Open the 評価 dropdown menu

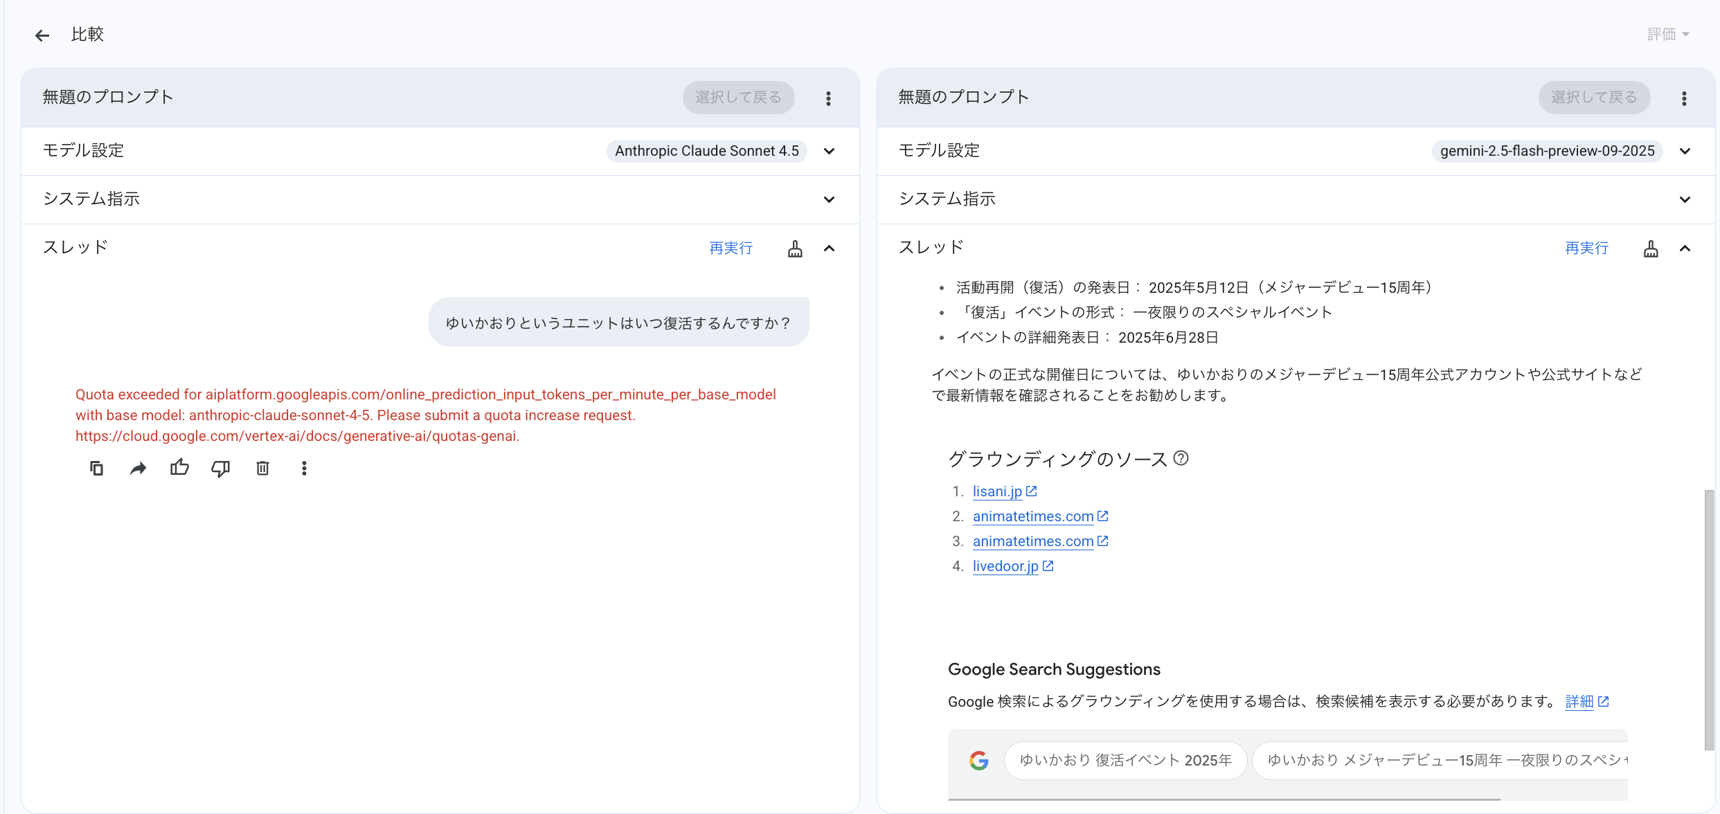point(1667,34)
